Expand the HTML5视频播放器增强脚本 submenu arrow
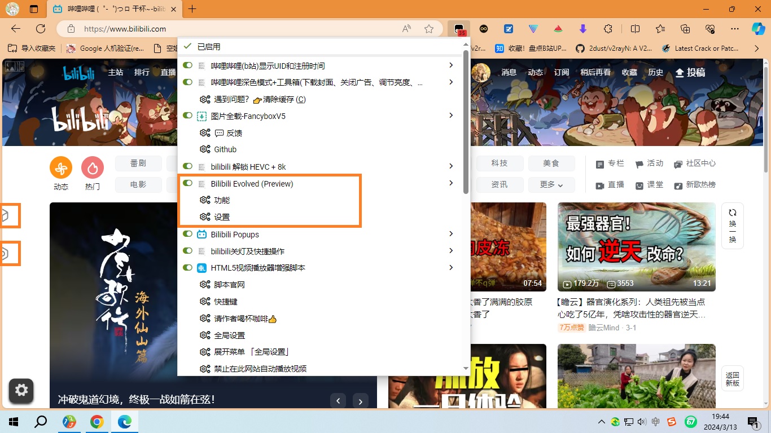This screenshot has width=771, height=433. [451, 268]
